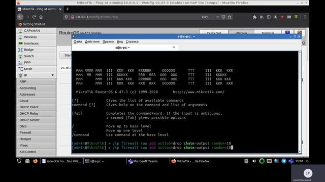Open CAPsMAN in the WebFig sidebar

36,30
